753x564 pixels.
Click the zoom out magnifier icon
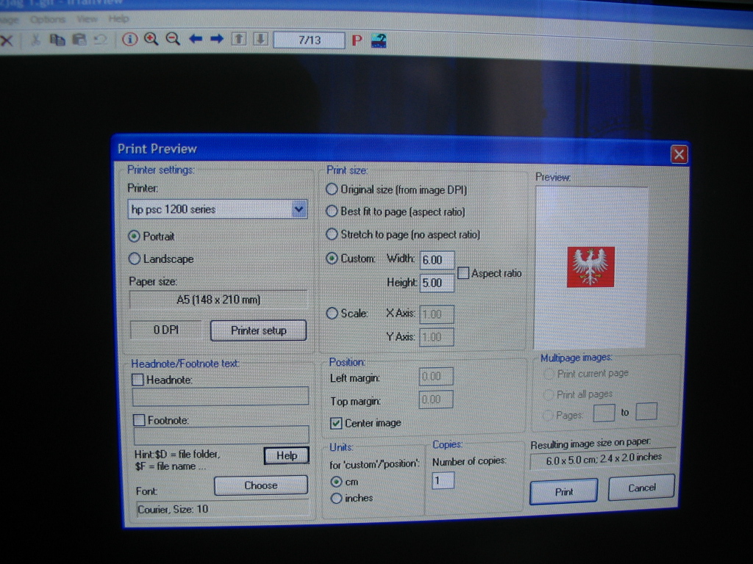pyautogui.click(x=173, y=40)
